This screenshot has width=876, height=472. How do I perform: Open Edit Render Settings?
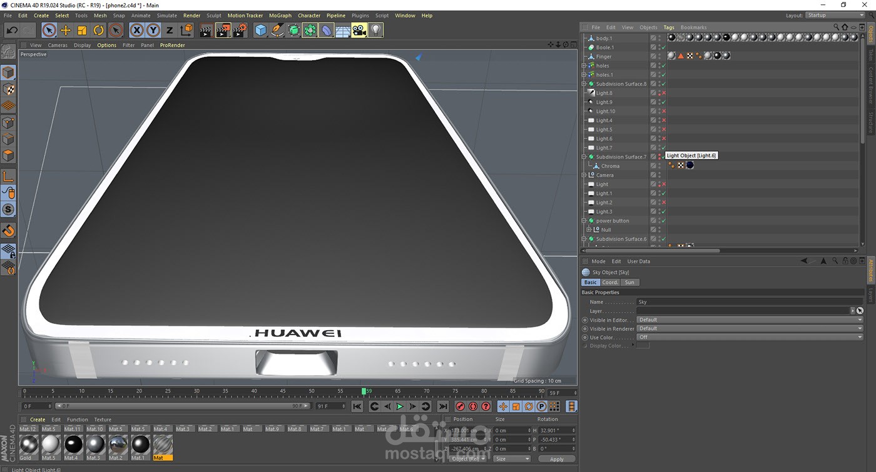pos(240,30)
